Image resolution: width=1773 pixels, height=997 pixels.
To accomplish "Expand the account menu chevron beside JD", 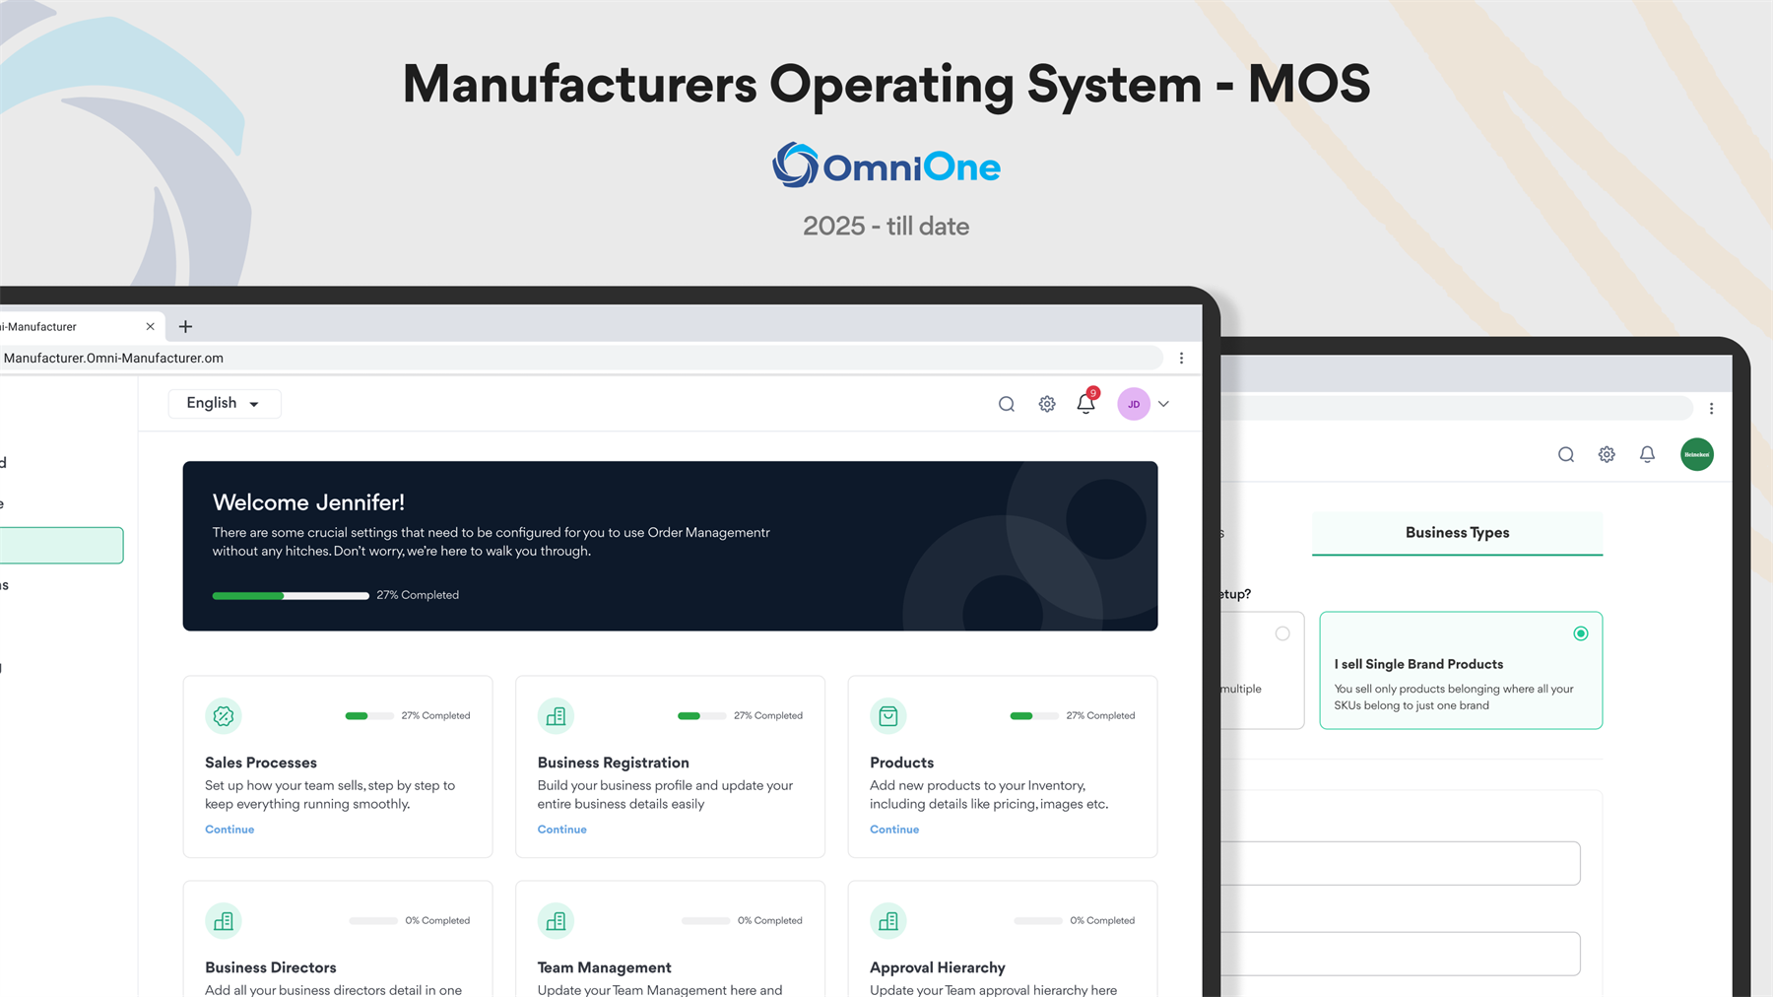I will coord(1163,404).
